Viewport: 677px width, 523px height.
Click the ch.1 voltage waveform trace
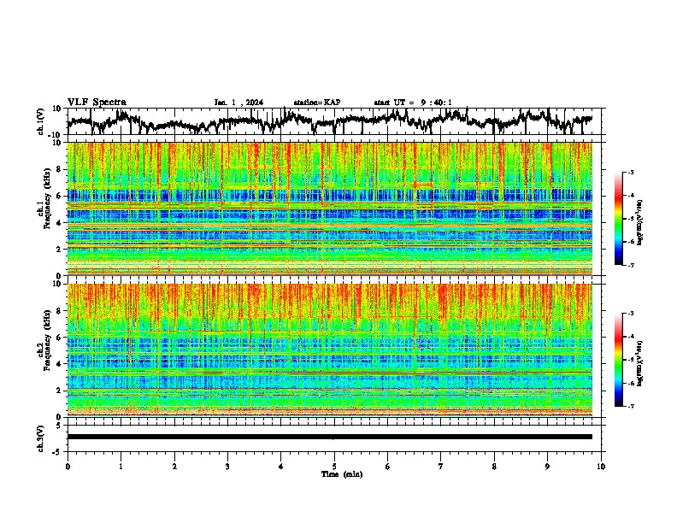329,121
